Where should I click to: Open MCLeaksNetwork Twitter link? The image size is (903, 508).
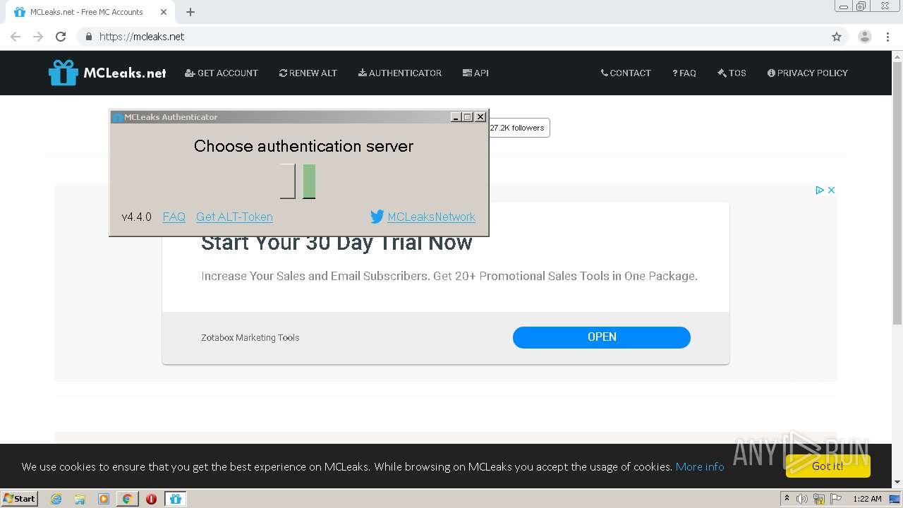point(431,217)
